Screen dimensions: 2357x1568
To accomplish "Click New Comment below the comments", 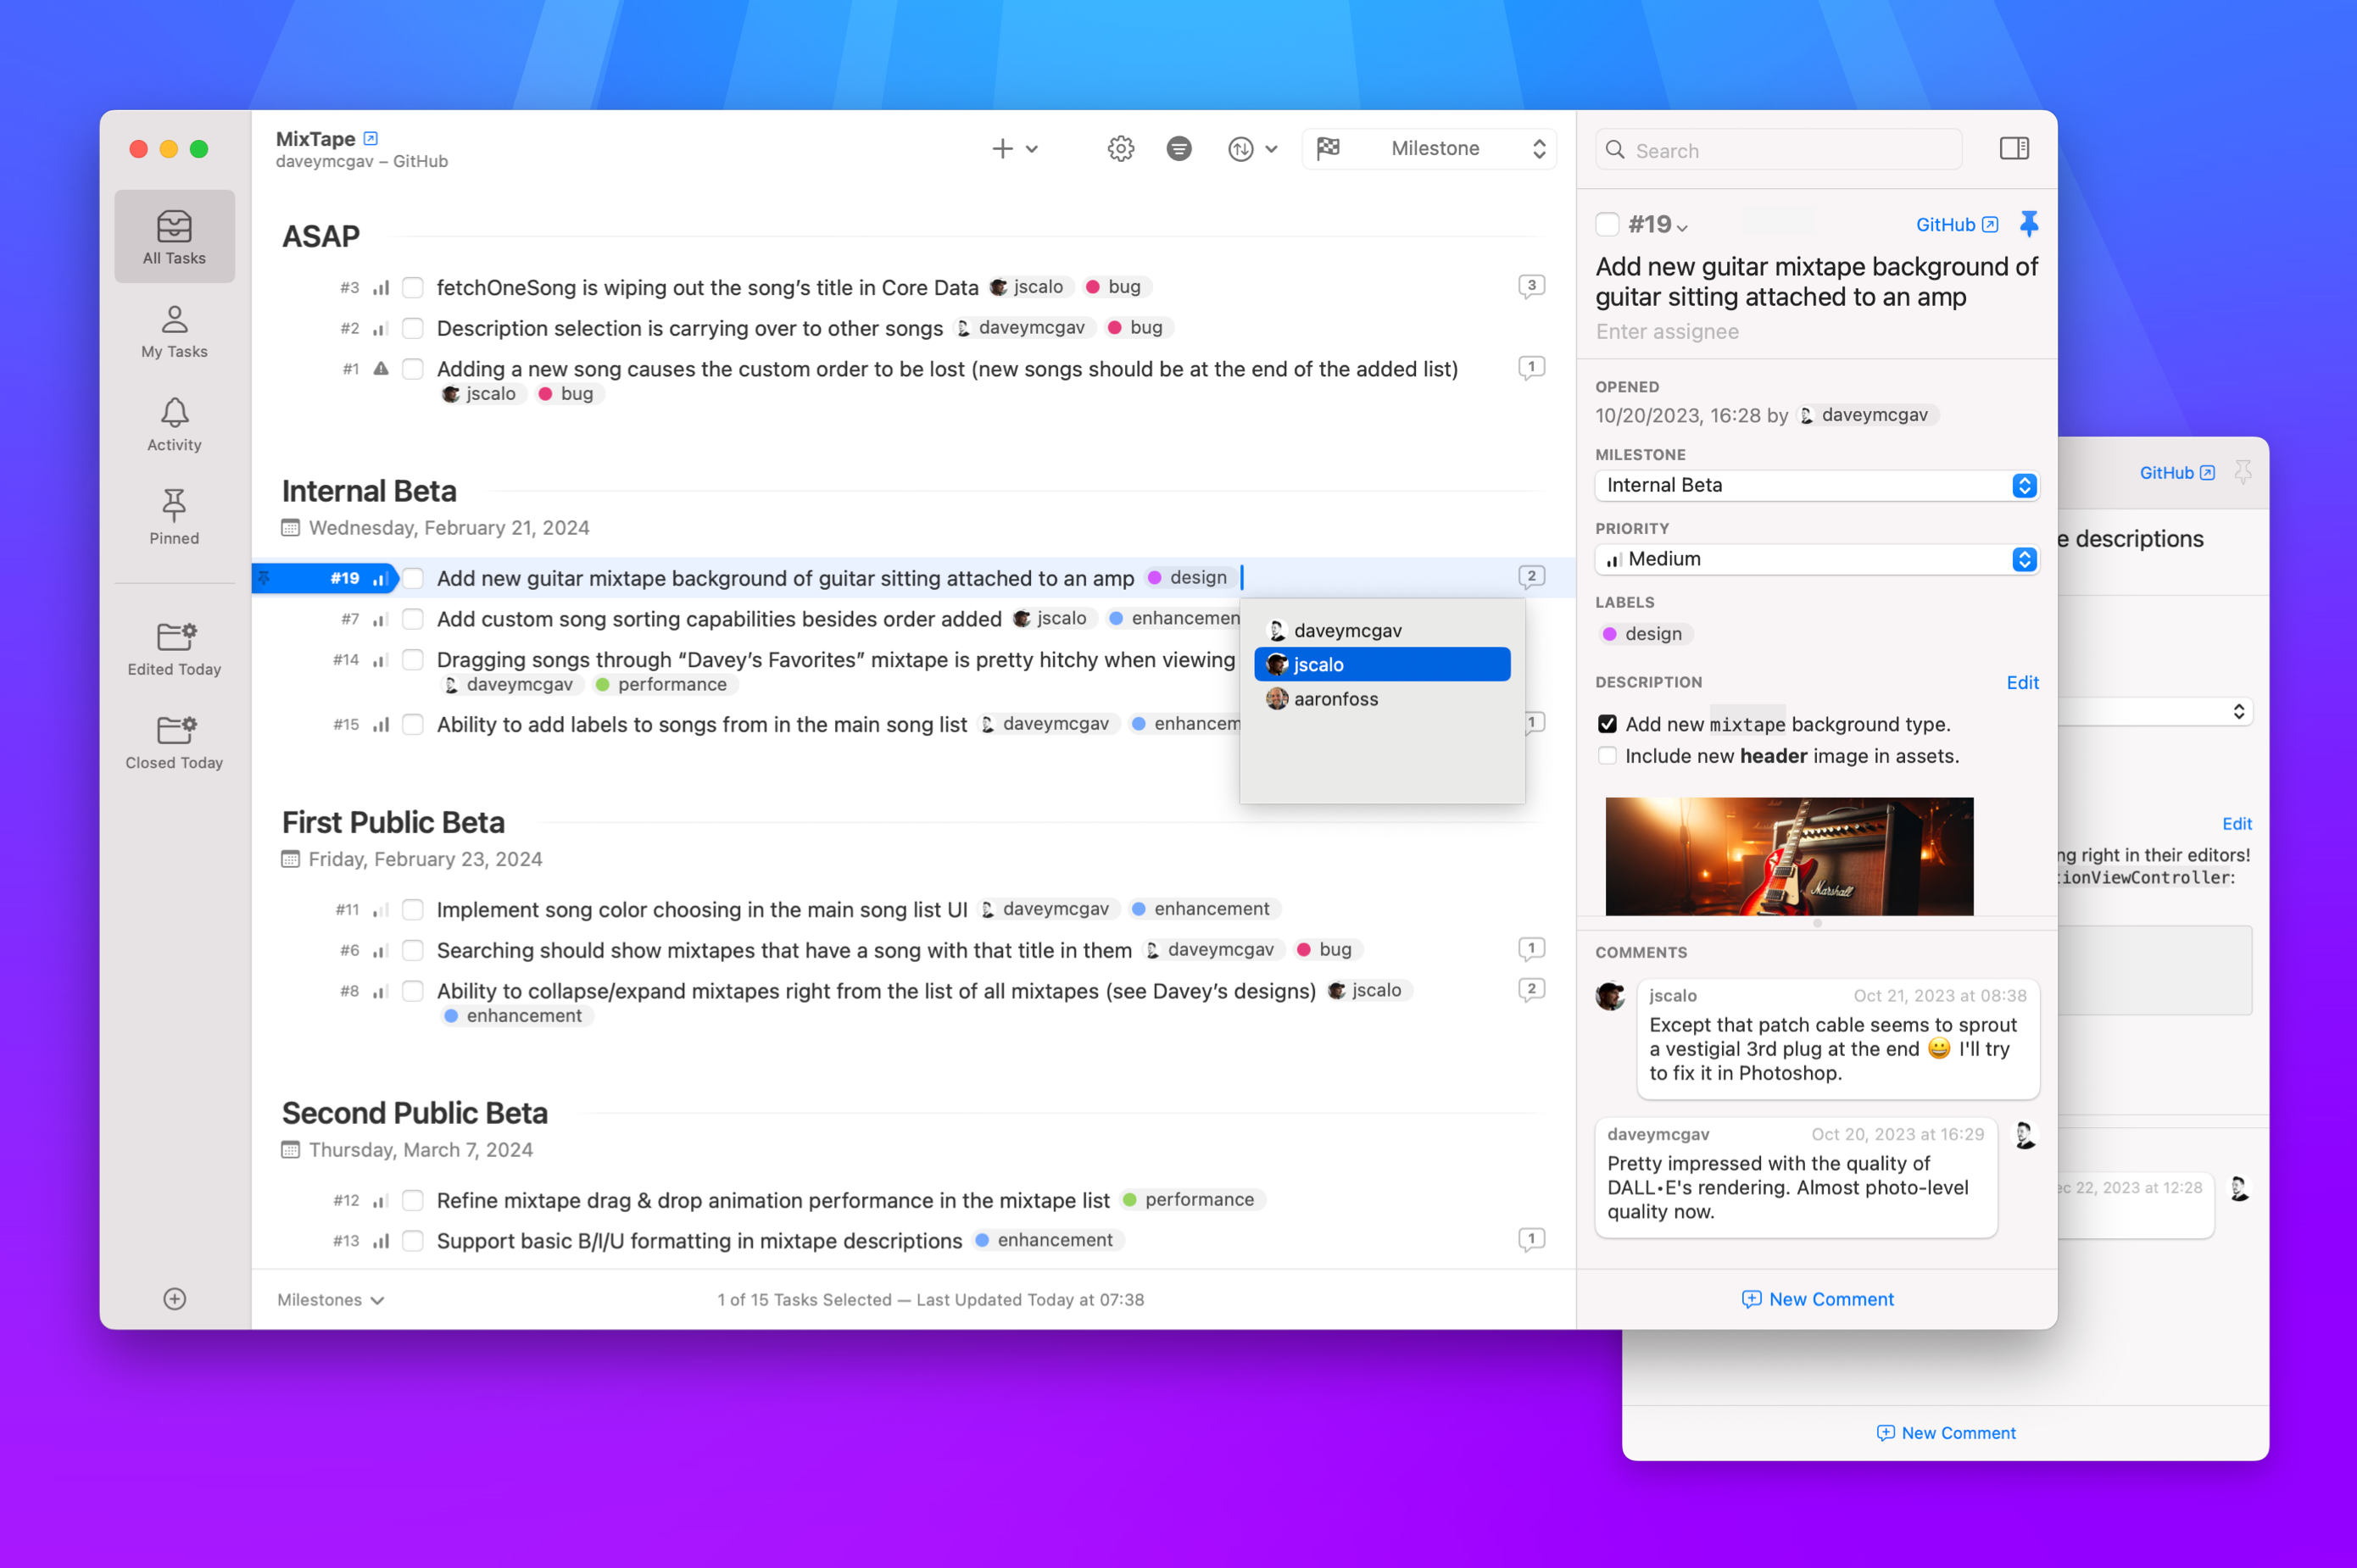I will tap(1817, 1299).
